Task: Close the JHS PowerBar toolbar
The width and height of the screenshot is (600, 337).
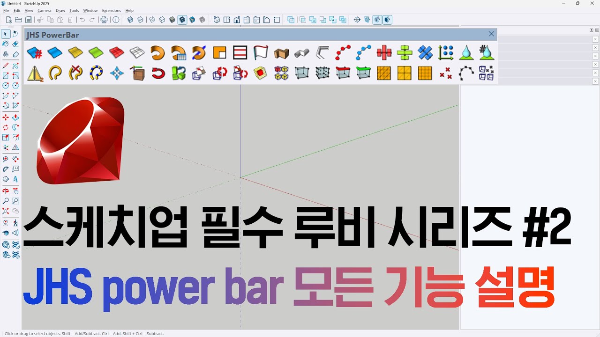Action: click(491, 34)
